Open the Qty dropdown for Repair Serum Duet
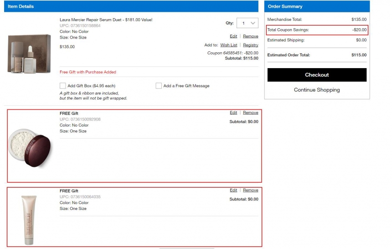 coord(247,23)
